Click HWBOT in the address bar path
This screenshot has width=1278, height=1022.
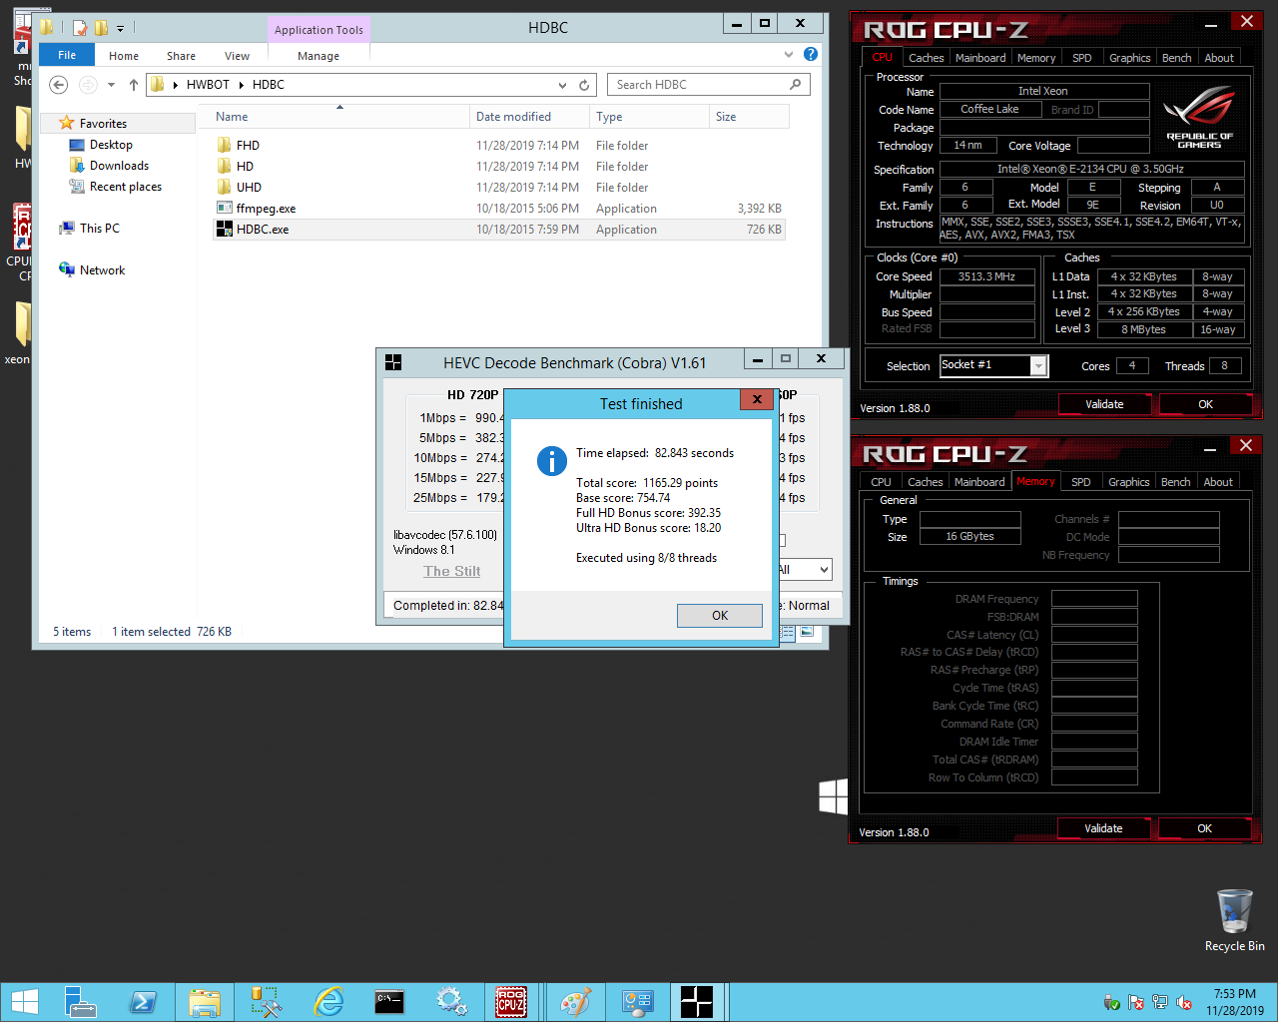click(208, 85)
